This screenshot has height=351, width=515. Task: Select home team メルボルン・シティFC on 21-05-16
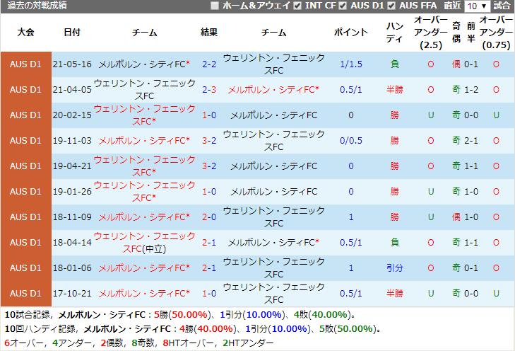point(144,64)
